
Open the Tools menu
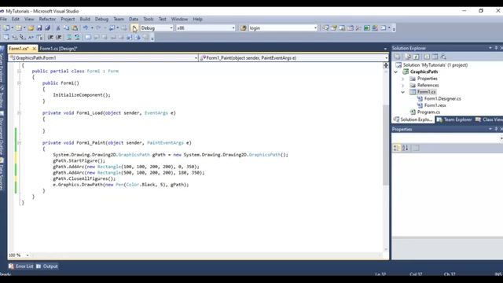149,19
